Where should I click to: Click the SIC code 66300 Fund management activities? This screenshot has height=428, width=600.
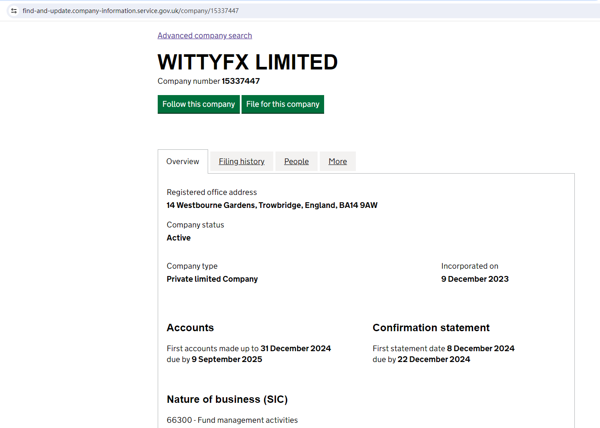(x=232, y=420)
